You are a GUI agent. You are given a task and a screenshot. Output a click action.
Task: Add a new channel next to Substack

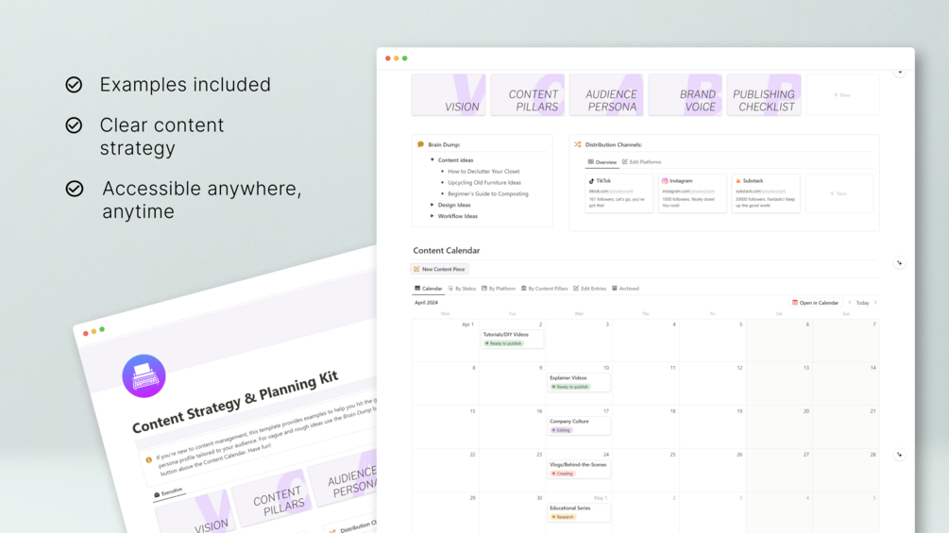tap(839, 193)
